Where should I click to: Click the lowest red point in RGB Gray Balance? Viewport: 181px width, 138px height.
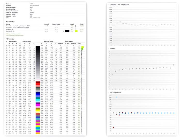point(114,127)
